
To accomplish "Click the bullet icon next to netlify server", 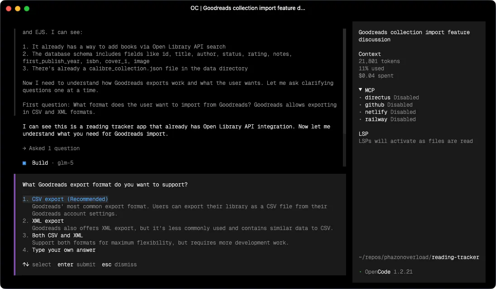I will click(360, 112).
